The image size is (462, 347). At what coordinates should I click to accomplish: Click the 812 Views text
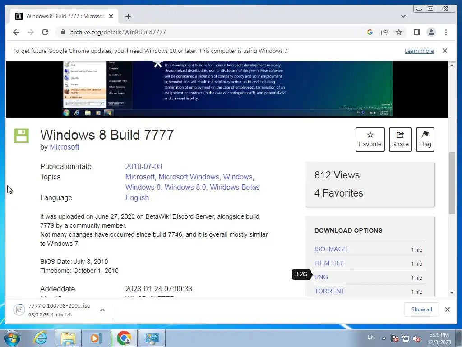pos(337,175)
